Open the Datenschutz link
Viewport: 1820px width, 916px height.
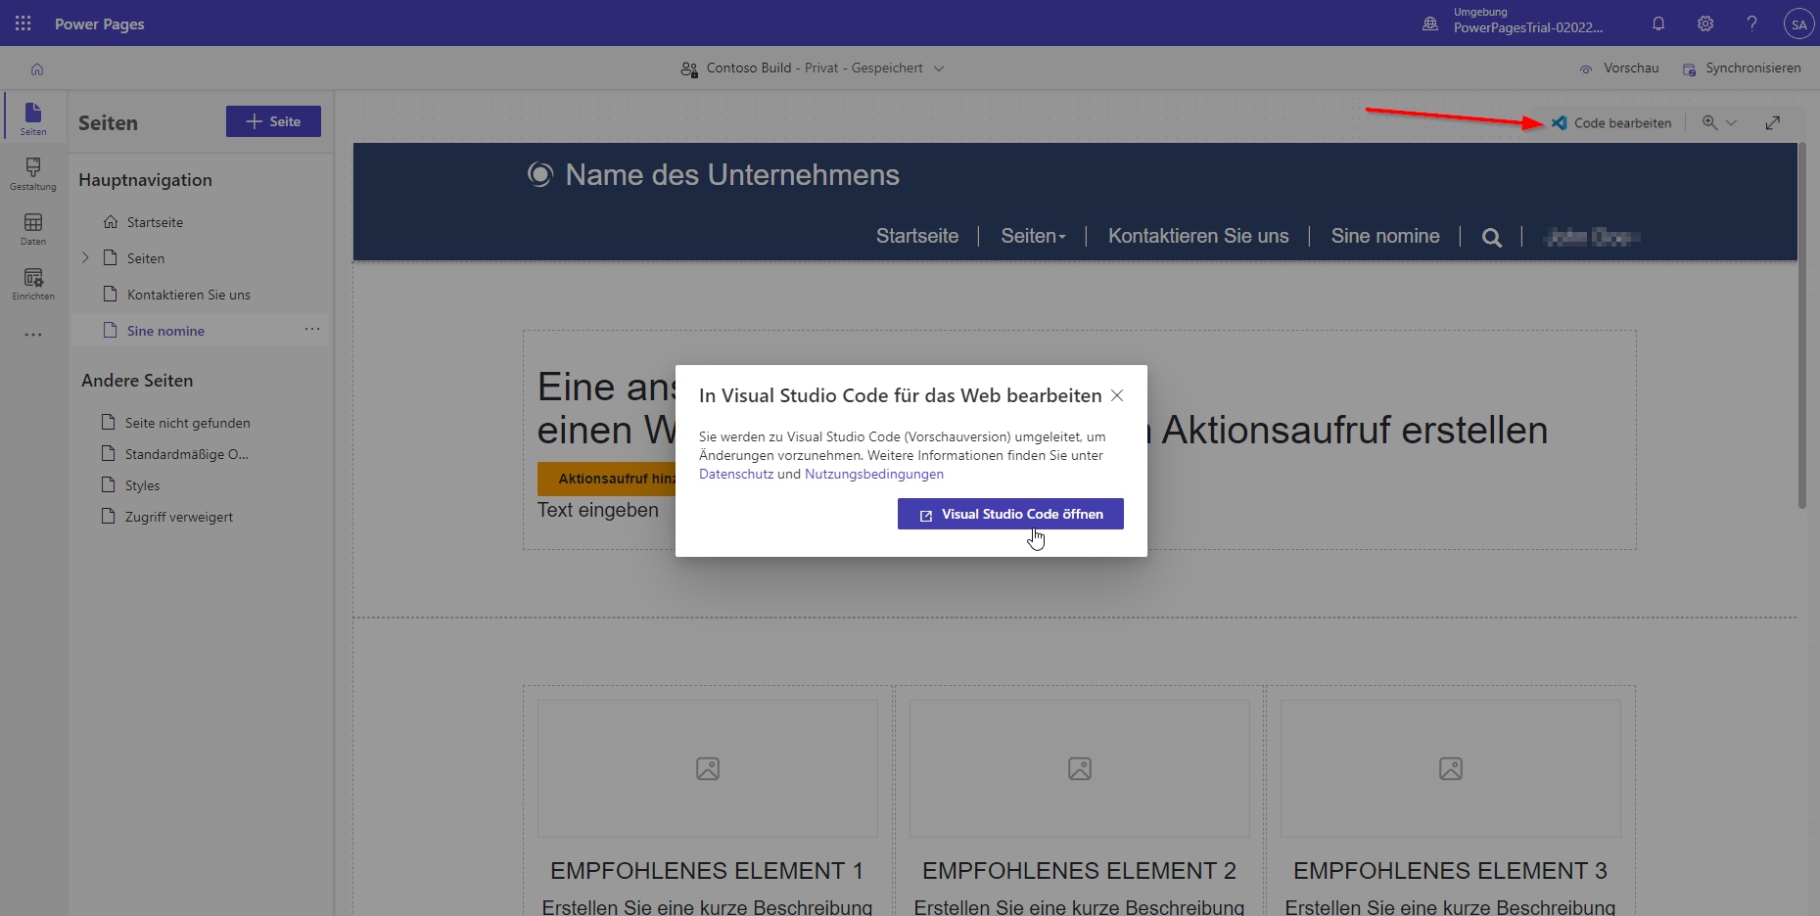(736, 474)
